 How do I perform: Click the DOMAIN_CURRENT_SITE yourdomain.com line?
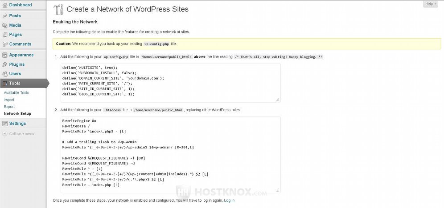coord(113,78)
